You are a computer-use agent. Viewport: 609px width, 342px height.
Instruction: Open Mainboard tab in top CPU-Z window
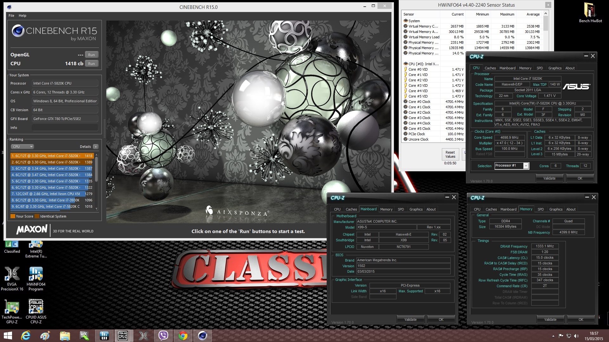click(x=507, y=68)
